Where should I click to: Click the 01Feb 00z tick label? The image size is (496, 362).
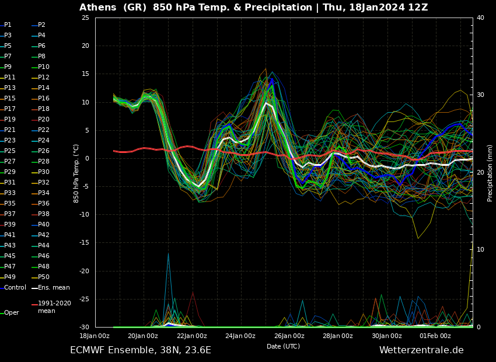pos(435,336)
